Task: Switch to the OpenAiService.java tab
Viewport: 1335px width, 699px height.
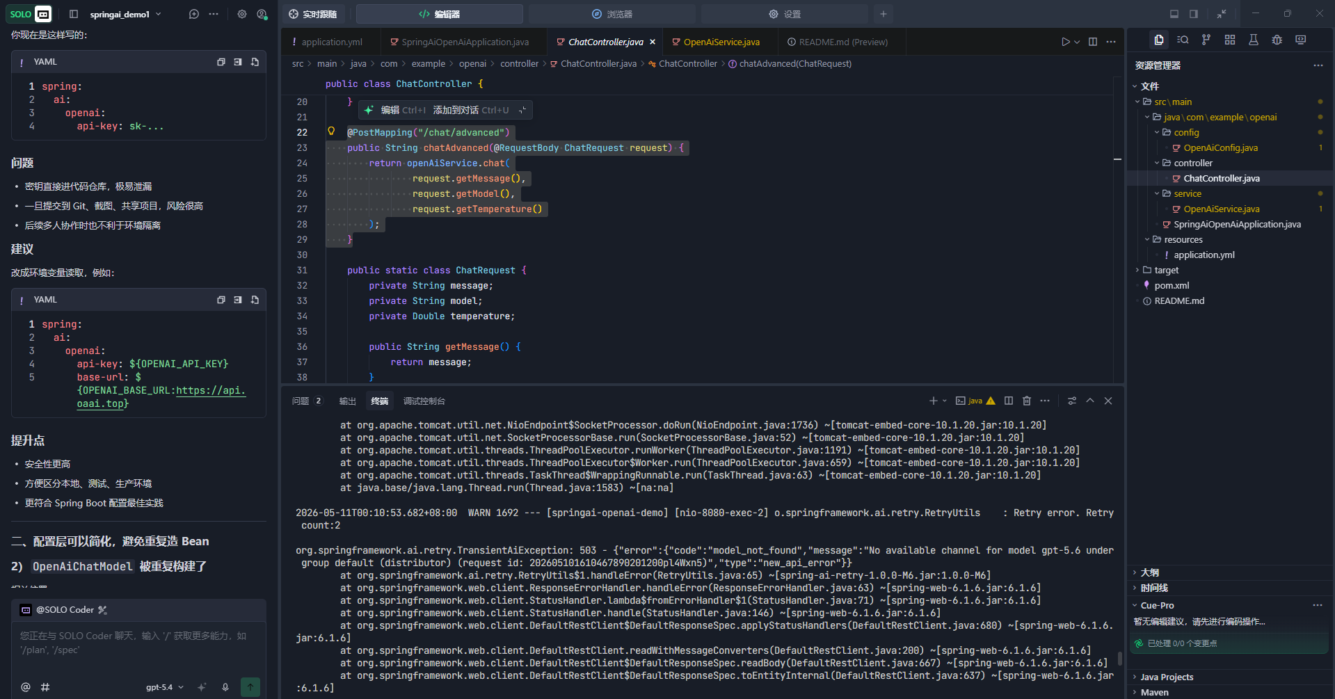Action: click(x=720, y=42)
